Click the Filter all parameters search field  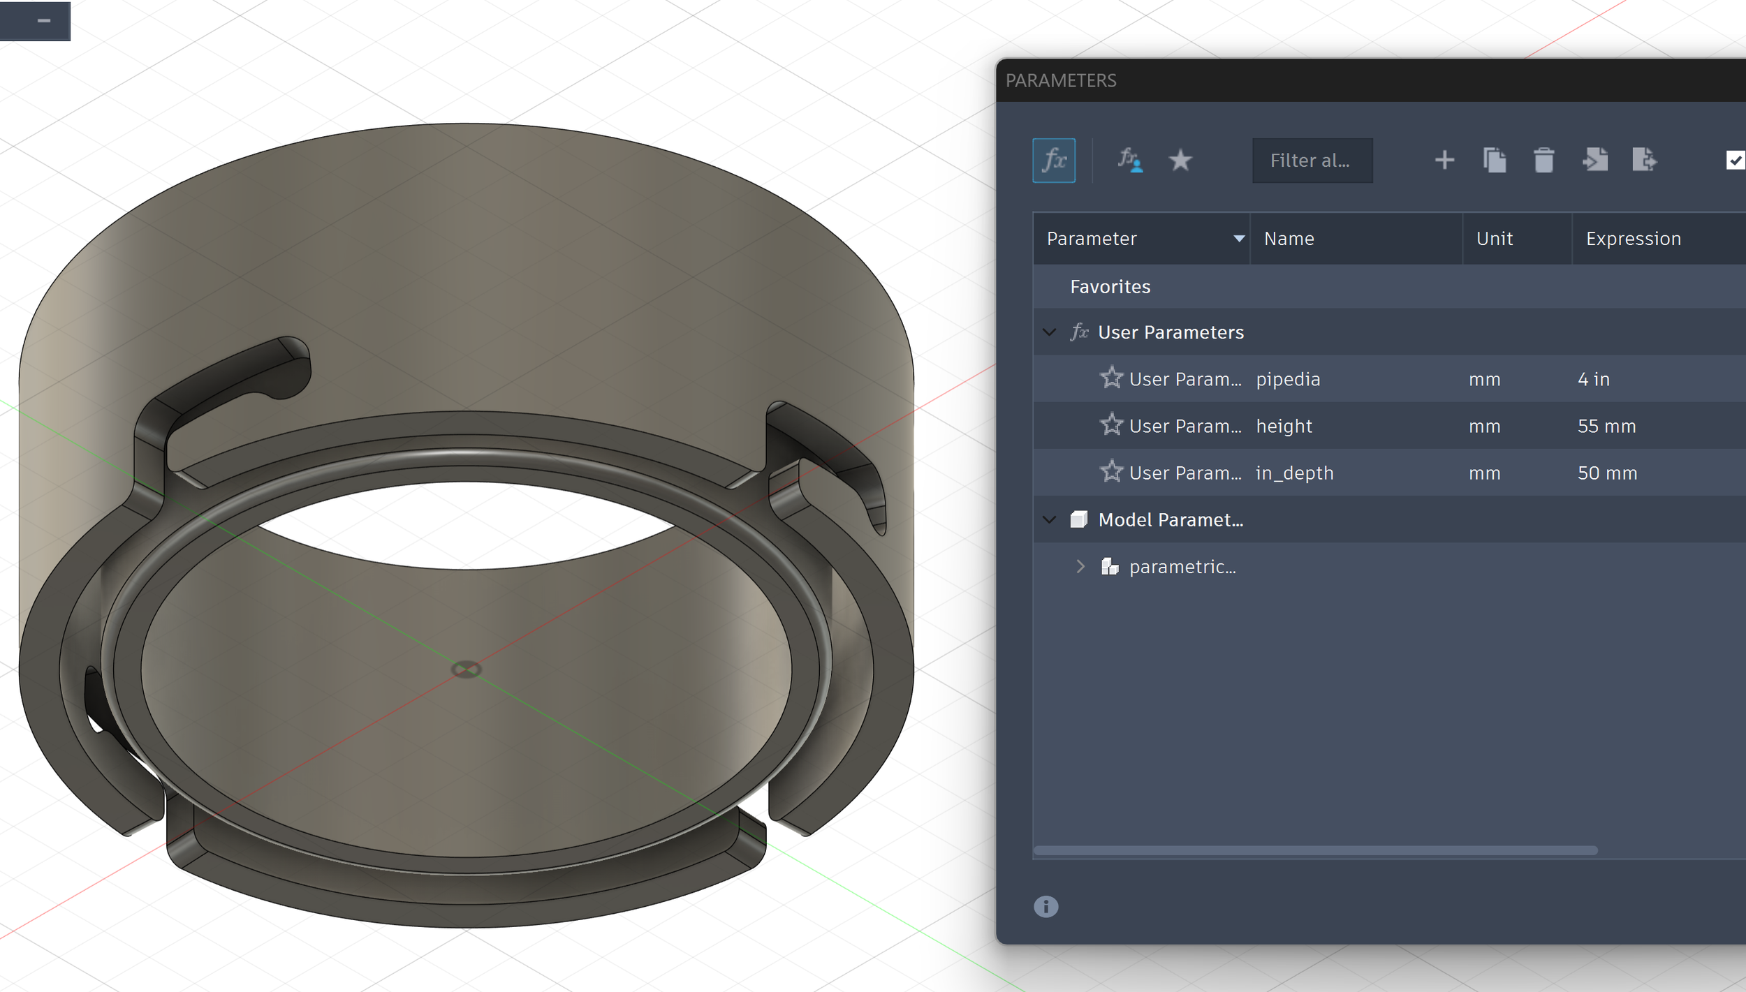1312,161
